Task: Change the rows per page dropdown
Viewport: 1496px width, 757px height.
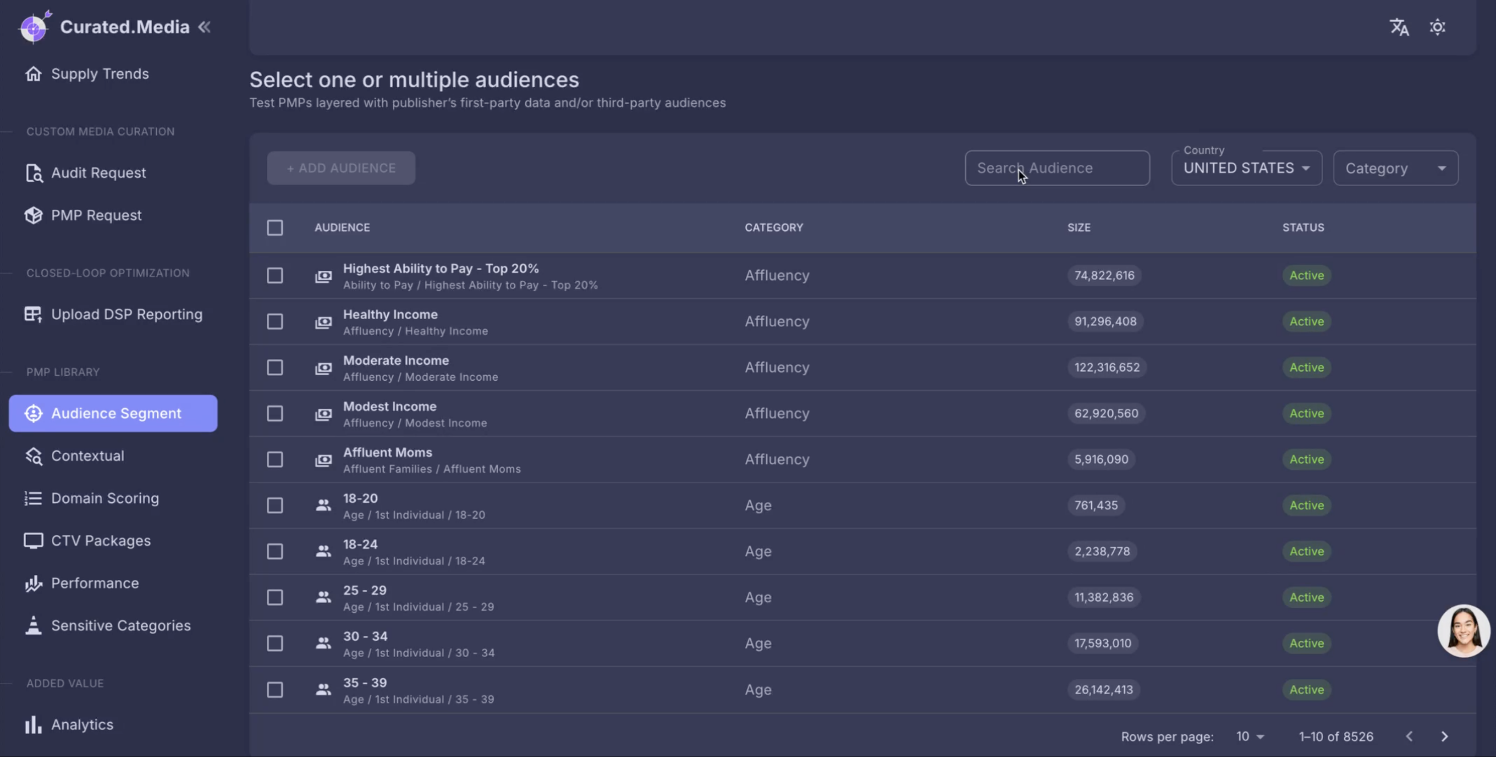Action: 1250,737
